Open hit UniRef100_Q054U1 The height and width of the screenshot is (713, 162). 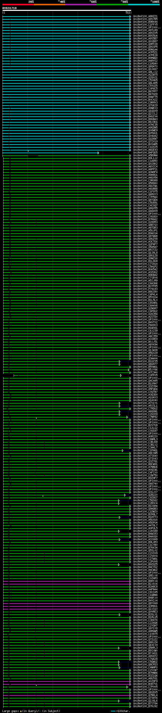[x=145, y=133]
